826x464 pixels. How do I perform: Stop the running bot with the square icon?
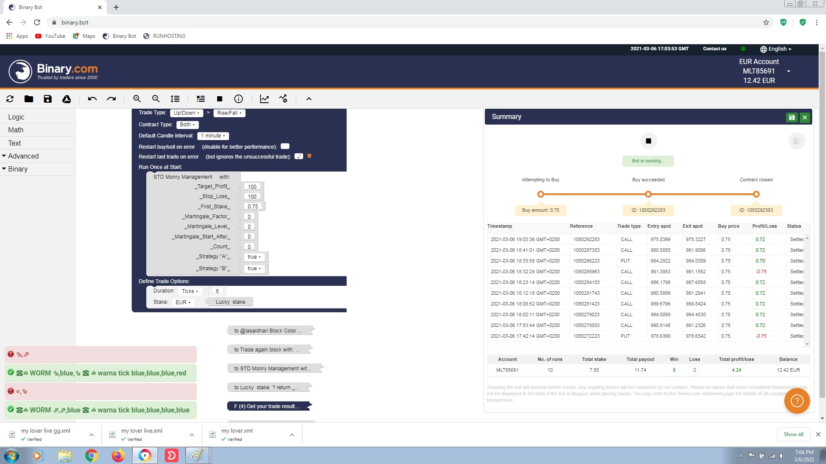pyautogui.click(x=219, y=99)
